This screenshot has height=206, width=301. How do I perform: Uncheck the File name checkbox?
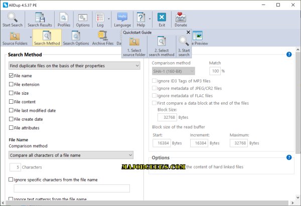[11, 76]
